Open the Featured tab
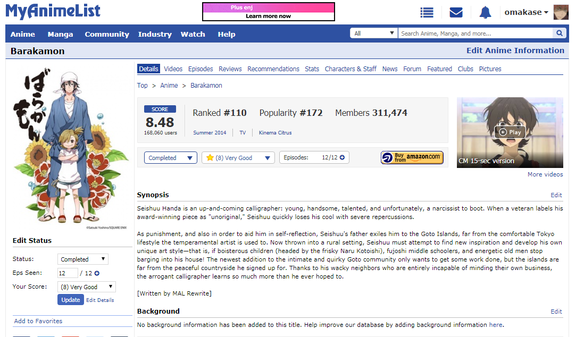 (439, 69)
